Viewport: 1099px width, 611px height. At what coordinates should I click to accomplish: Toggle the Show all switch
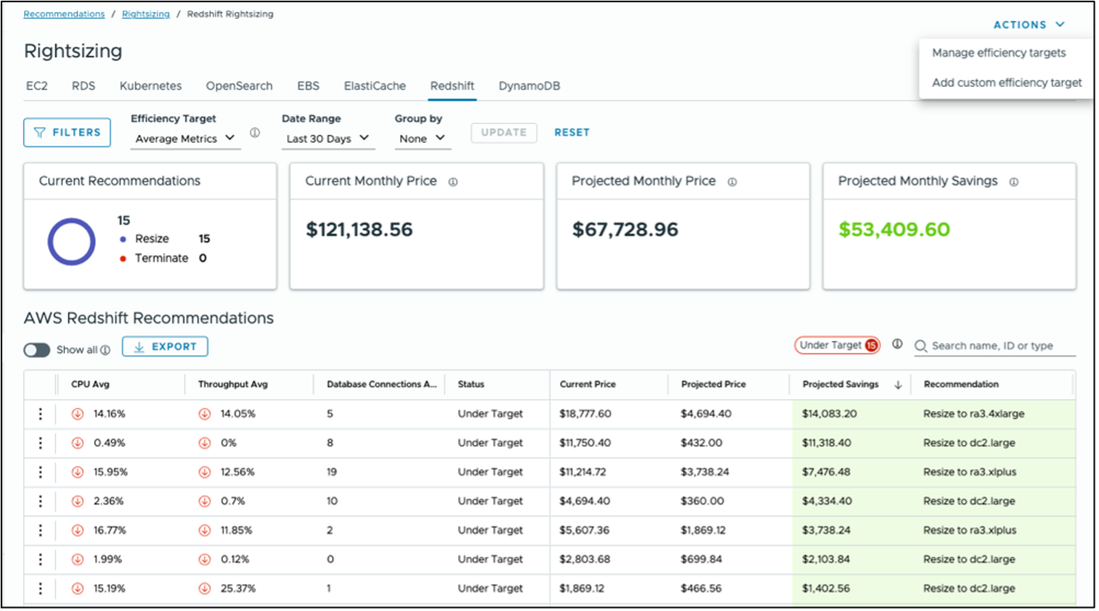tap(36, 350)
